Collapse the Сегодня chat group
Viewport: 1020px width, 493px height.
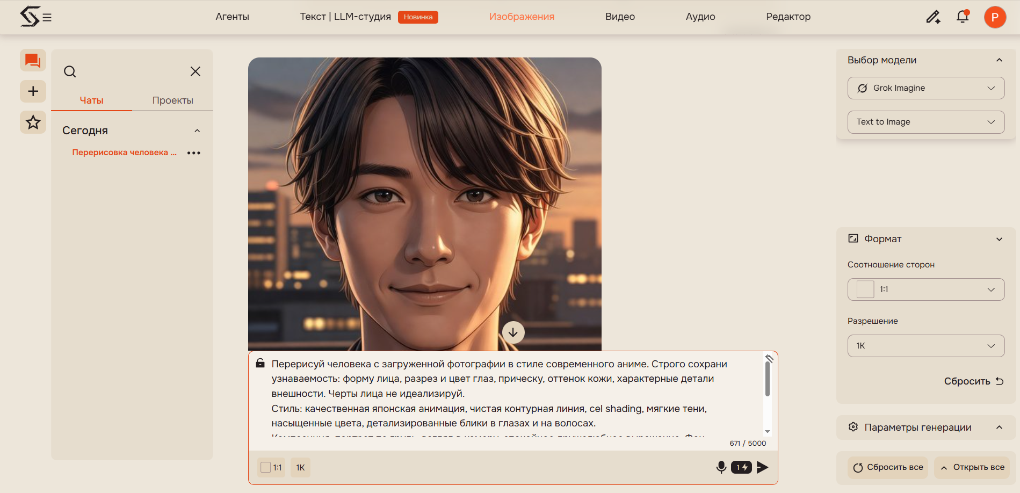point(197,130)
